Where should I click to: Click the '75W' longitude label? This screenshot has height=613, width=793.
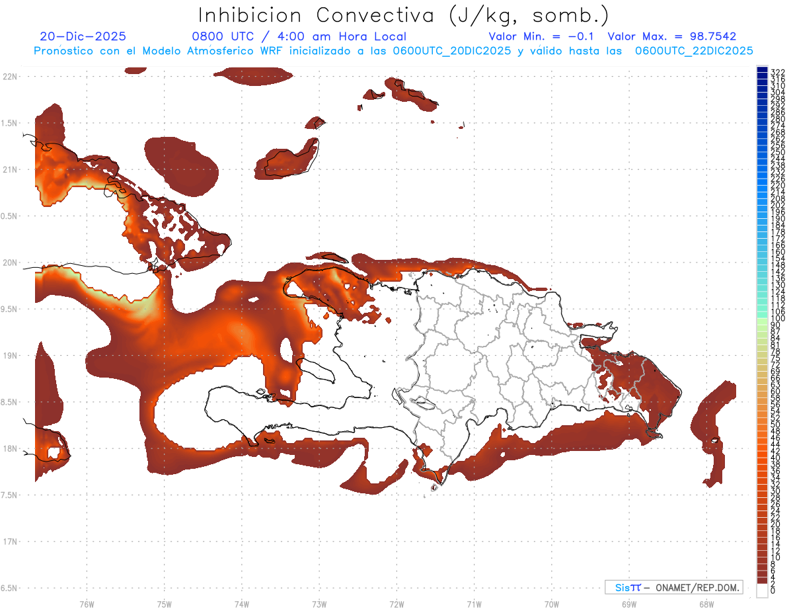pos(164,604)
